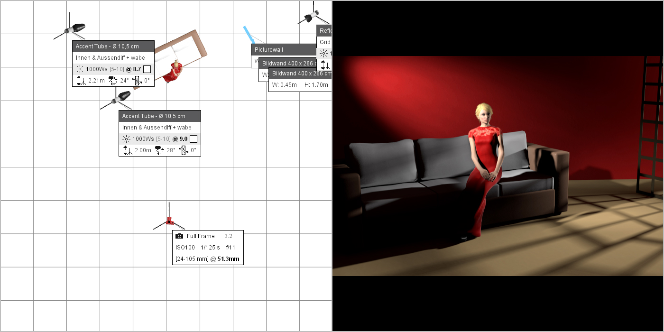Click camera icon beside Full Frame
The width and height of the screenshot is (664, 332).
(179, 236)
